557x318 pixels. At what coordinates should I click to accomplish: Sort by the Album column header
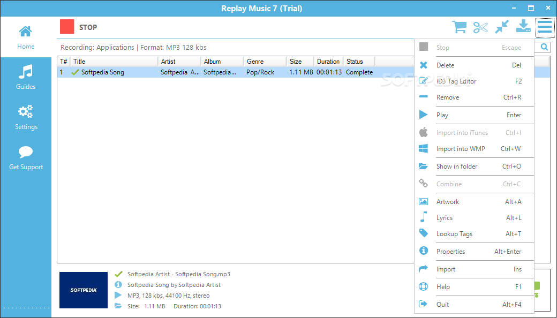[x=222, y=62]
